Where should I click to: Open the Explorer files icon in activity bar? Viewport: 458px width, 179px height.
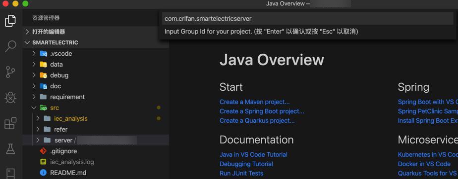10,21
